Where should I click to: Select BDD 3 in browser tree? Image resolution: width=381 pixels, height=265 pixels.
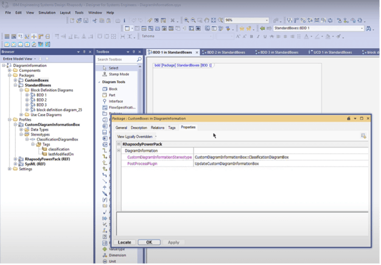[x=41, y=105]
